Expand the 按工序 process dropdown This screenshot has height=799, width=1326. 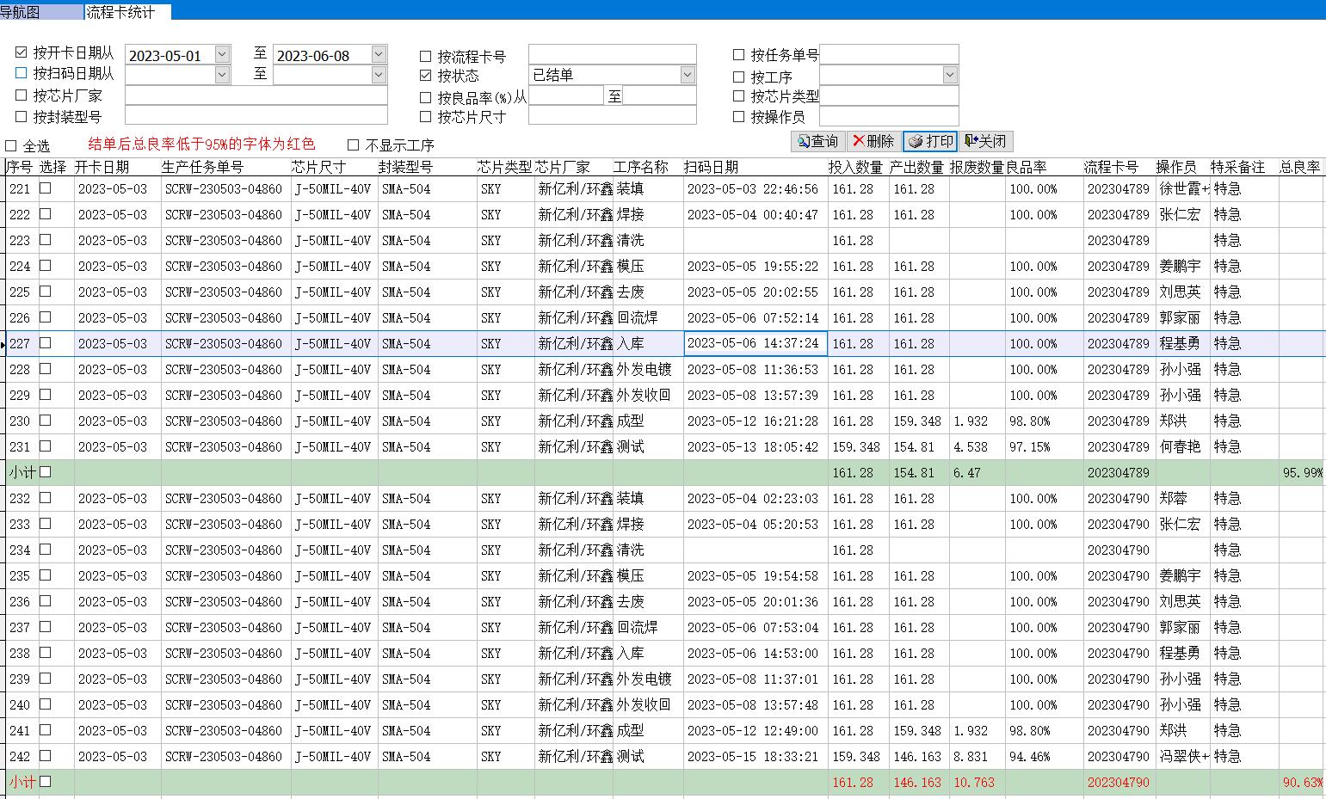[x=949, y=76]
